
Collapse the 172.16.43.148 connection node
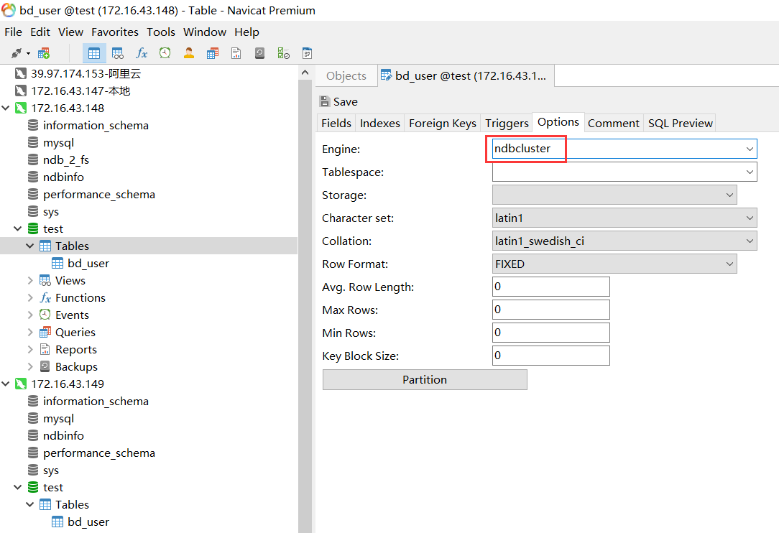(6, 108)
